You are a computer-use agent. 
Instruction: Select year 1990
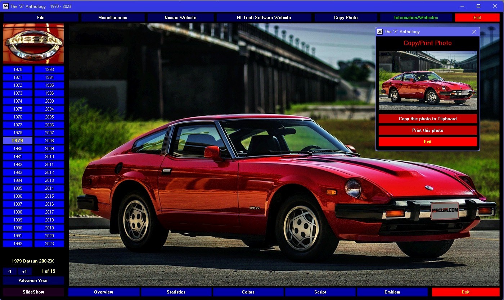[18, 228]
